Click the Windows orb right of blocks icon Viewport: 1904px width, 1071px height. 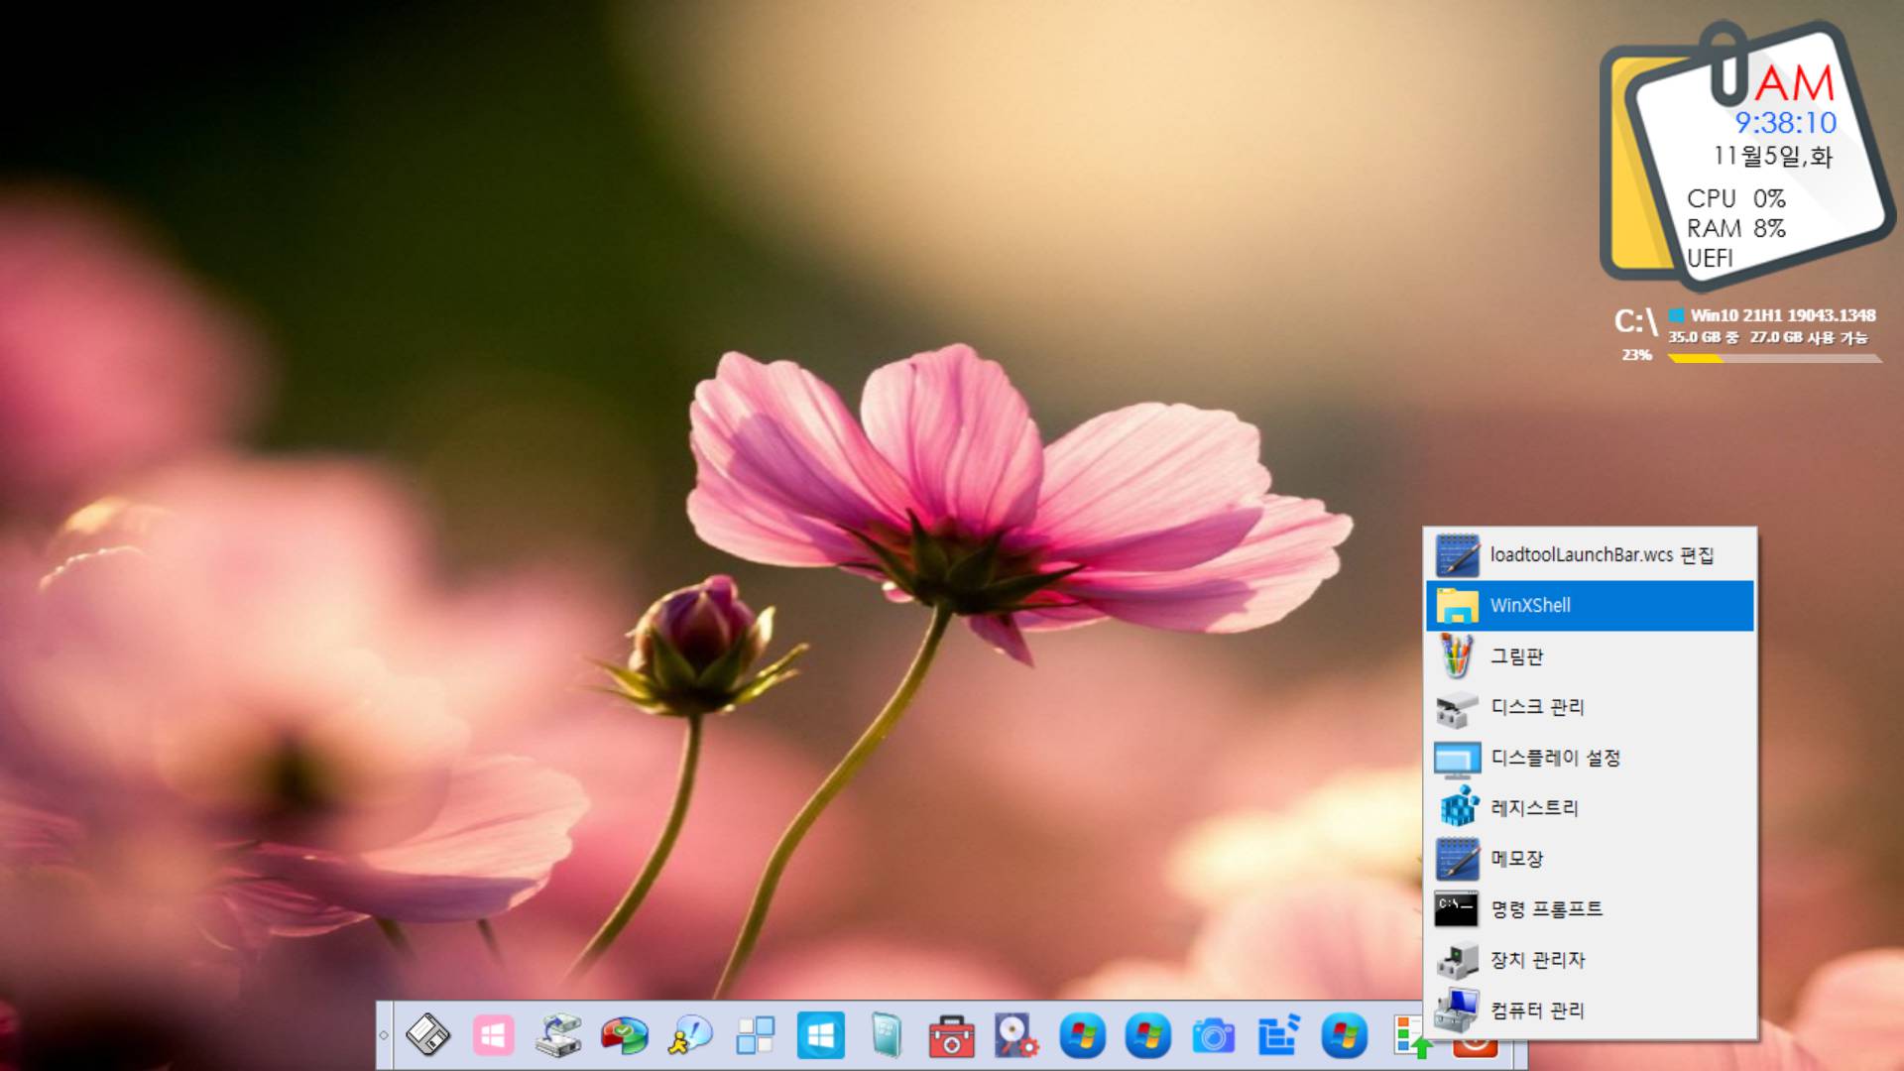1344,1036
